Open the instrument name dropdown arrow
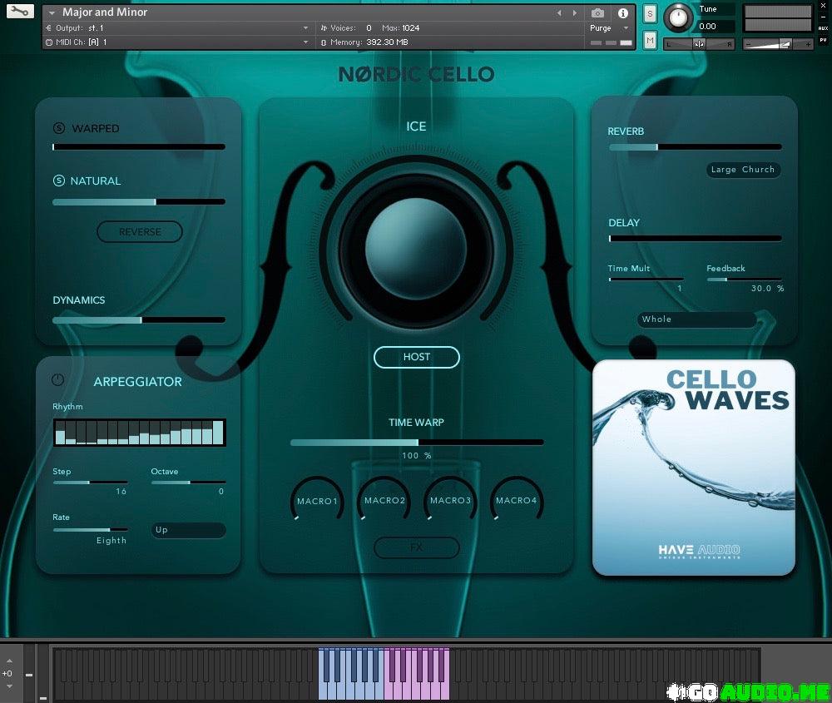Viewport: 832px width, 703px height. [x=52, y=12]
